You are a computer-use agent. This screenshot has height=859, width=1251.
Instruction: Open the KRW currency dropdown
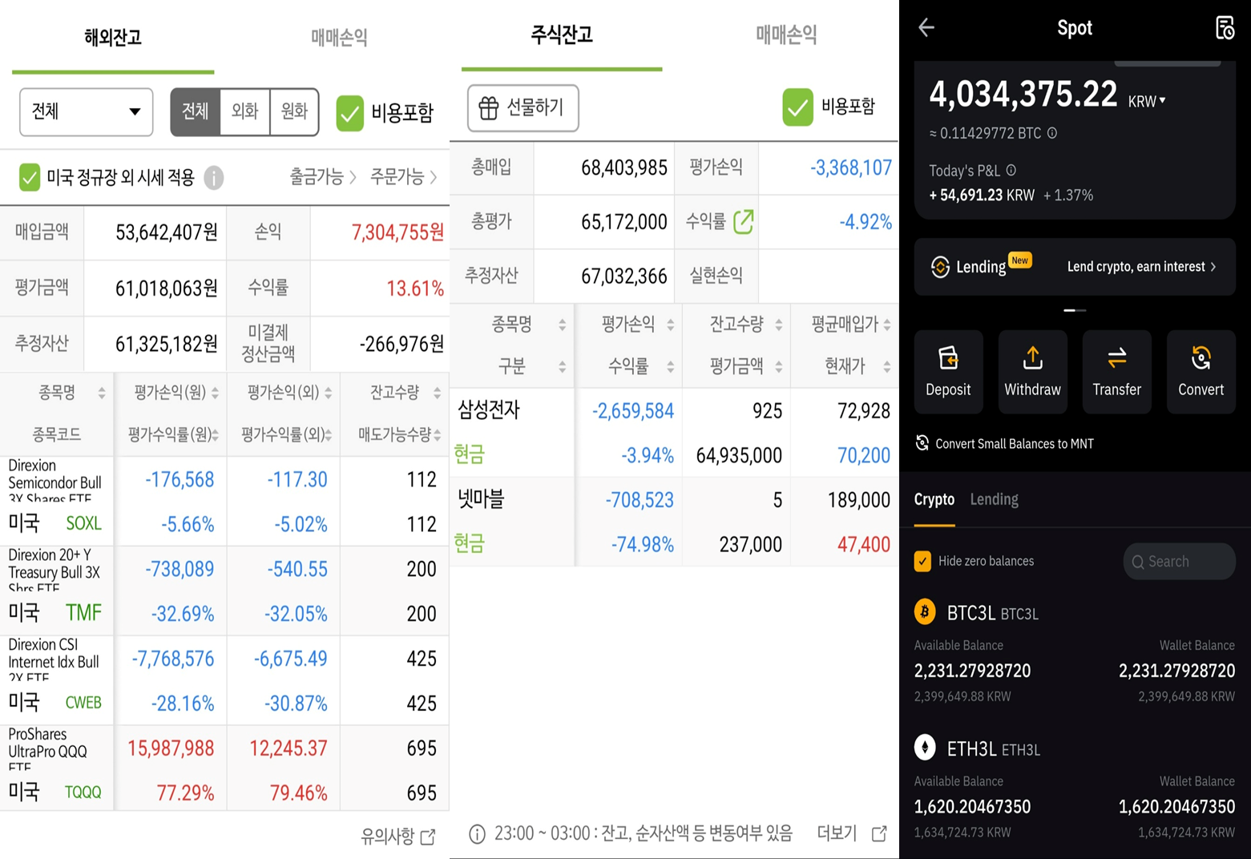(1147, 101)
